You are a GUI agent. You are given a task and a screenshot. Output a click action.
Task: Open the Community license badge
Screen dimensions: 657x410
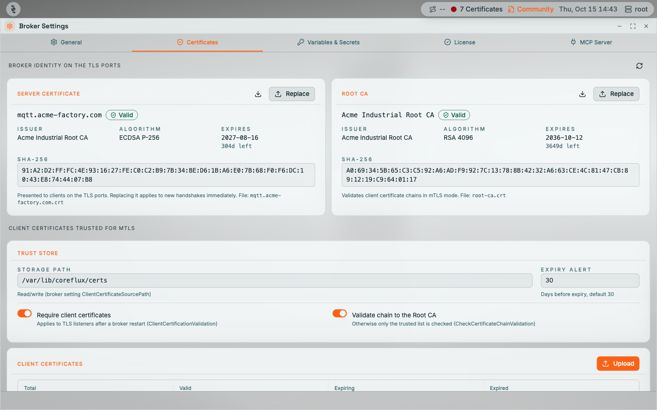[531, 9]
